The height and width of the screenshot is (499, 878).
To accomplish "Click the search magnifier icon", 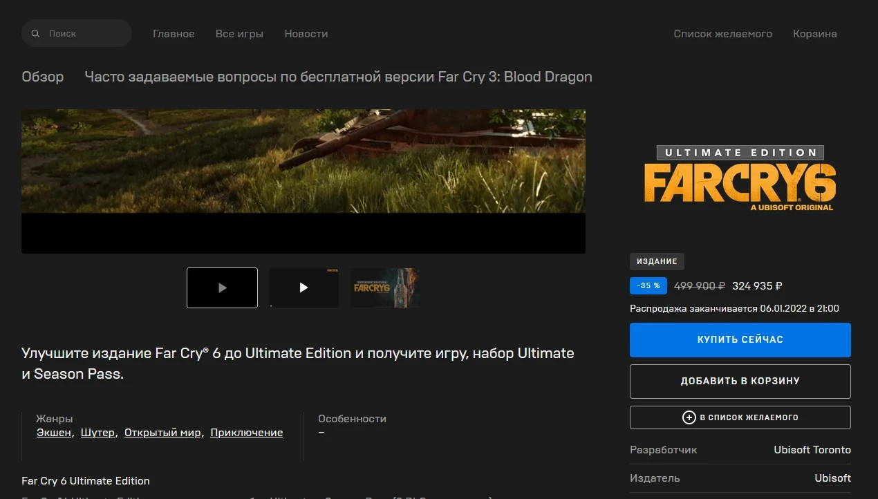I will click(36, 33).
